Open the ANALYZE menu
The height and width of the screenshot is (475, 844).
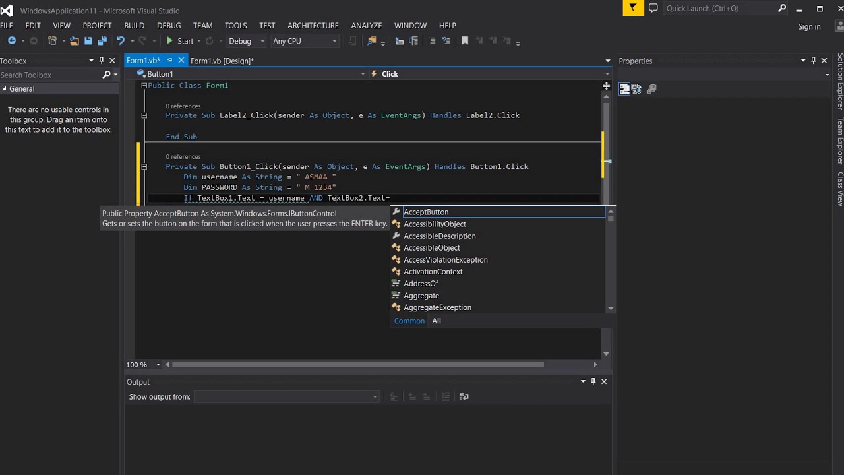(x=367, y=26)
